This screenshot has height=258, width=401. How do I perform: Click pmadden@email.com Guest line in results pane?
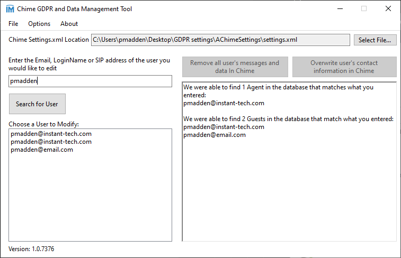[215, 135]
